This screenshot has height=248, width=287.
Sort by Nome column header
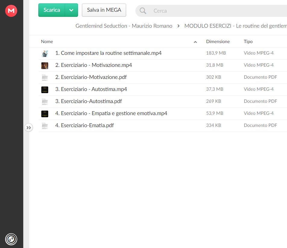pyautogui.click(x=47, y=42)
